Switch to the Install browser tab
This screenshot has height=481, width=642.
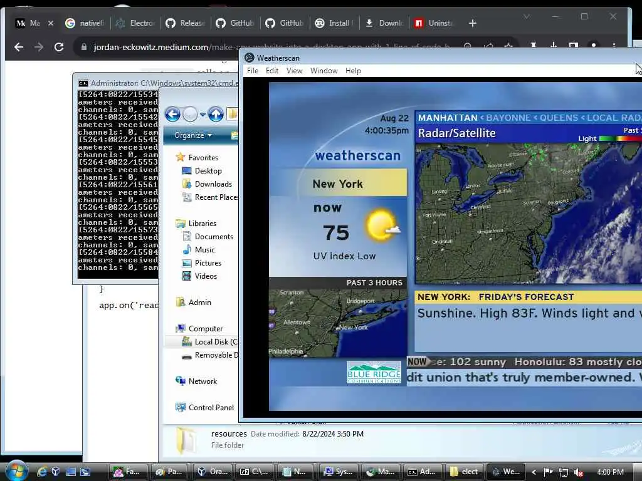335,23
